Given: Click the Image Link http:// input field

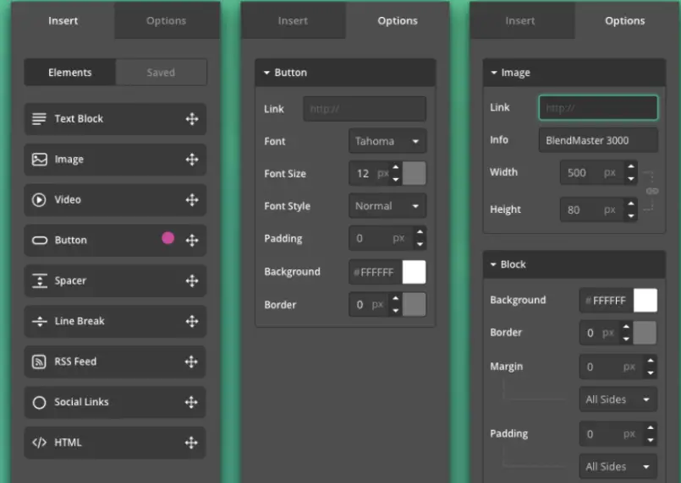Looking at the screenshot, I should [x=598, y=107].
